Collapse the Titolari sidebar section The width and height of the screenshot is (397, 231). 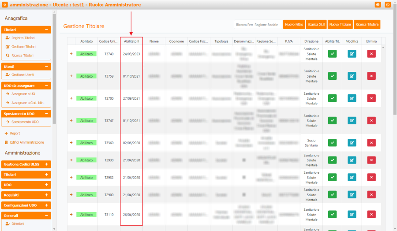(46, 30)
